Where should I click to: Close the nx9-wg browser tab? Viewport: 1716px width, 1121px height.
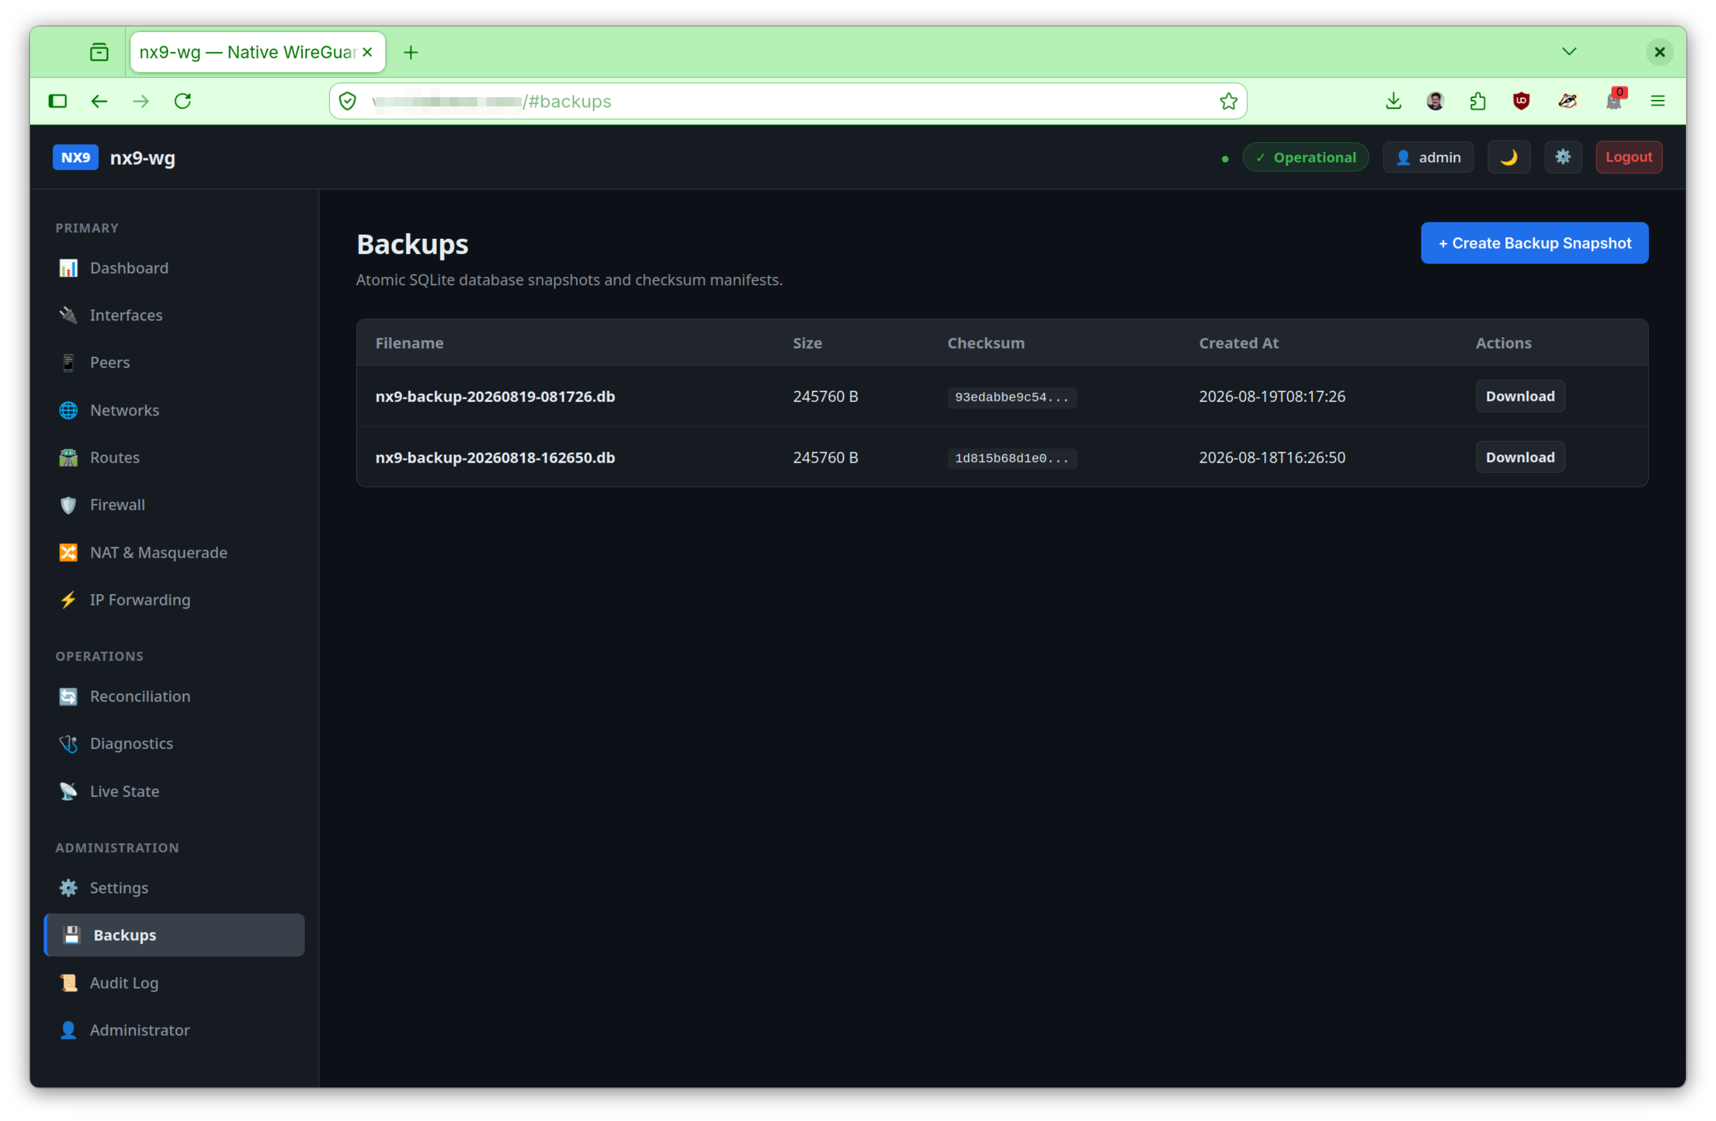(367, 52)
